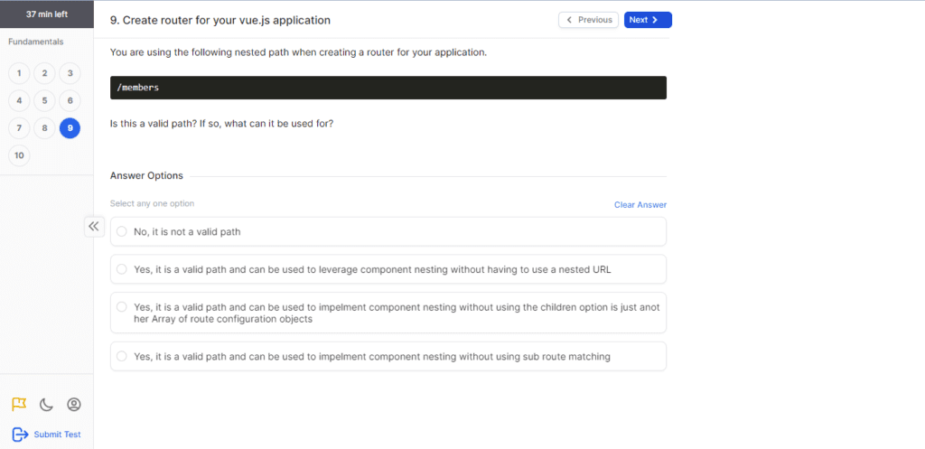Screen dimensions: 925x449
Task: Click the Next button
Action: click(x=648, y=20)
